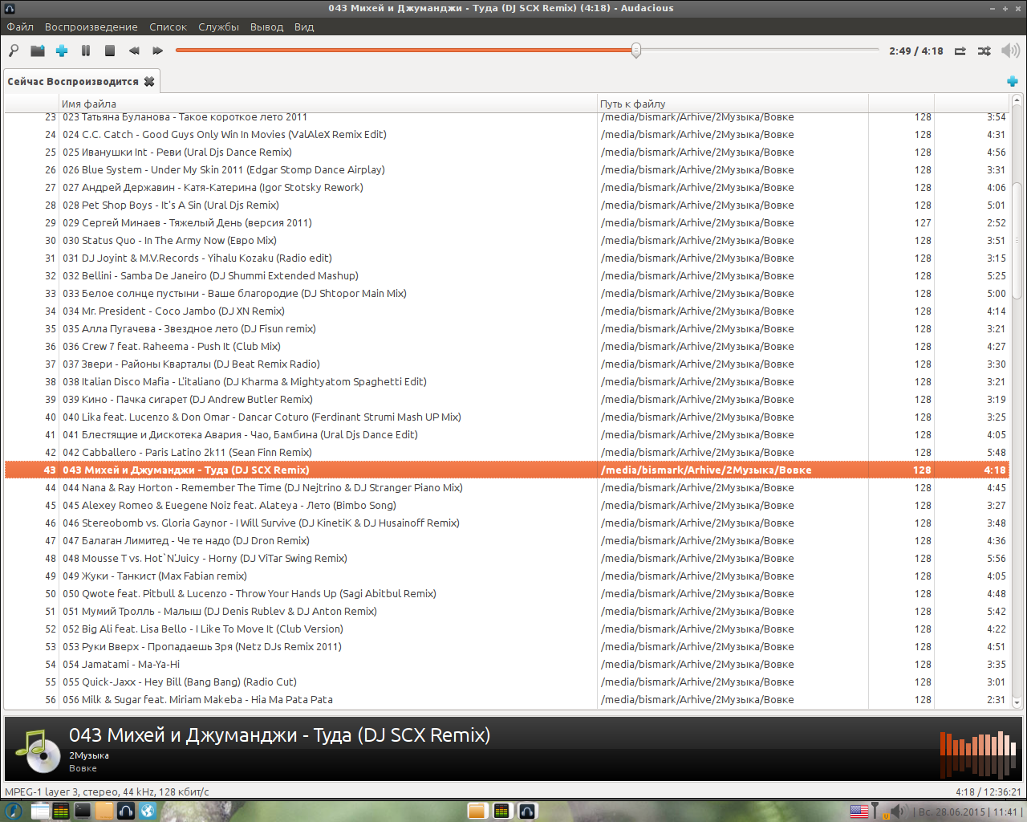Click status bar 'MPEG-1 layer 3' info

(107, 791)
